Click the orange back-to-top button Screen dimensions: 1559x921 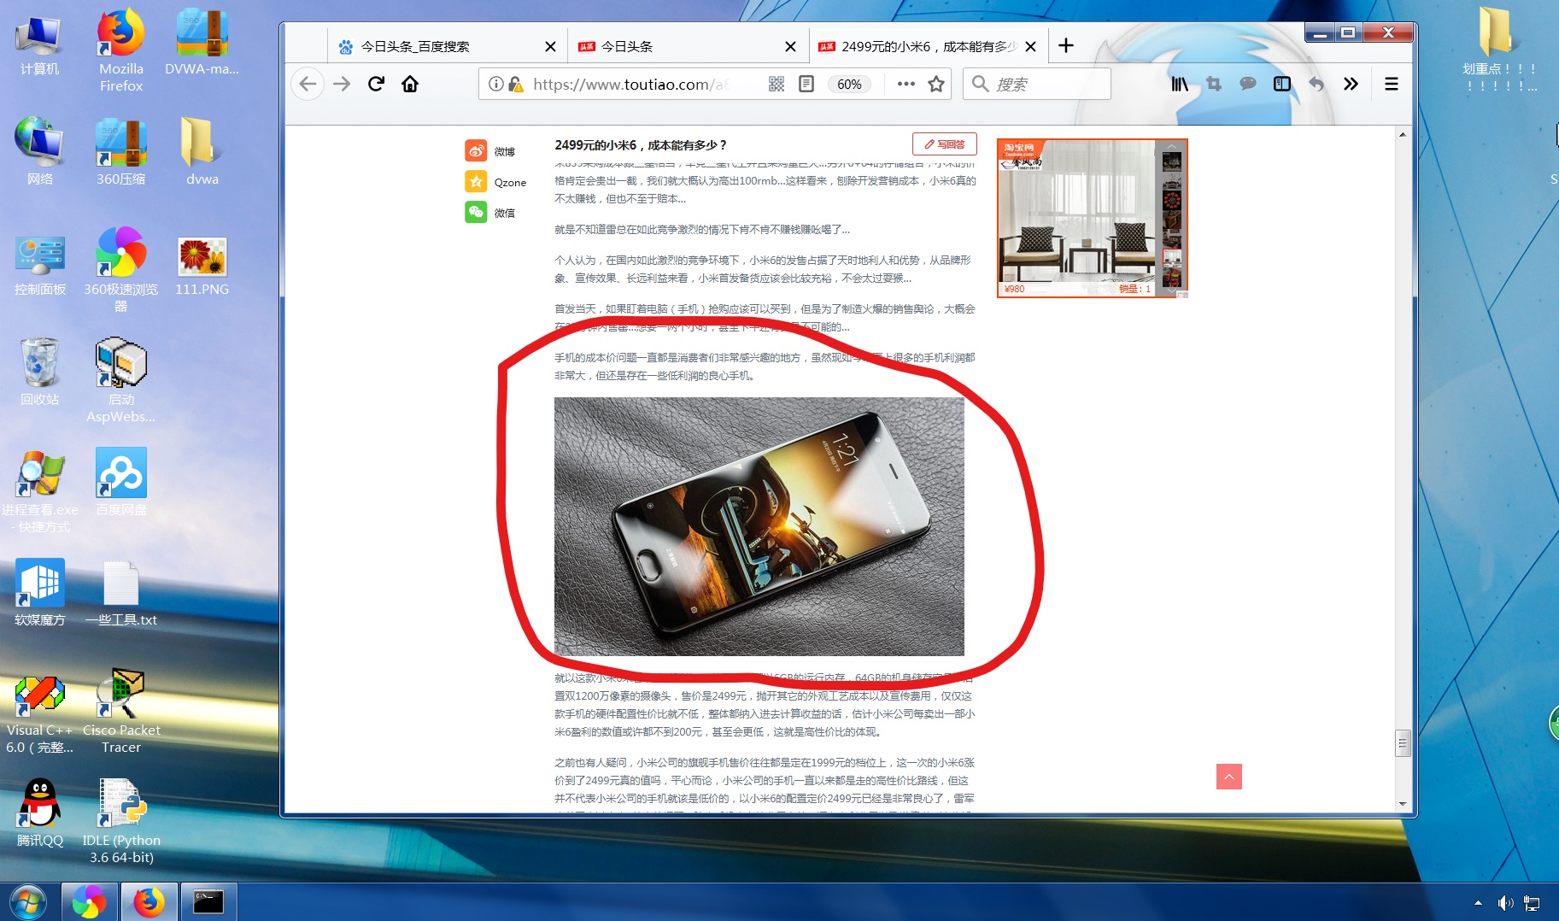[1228, 777]
